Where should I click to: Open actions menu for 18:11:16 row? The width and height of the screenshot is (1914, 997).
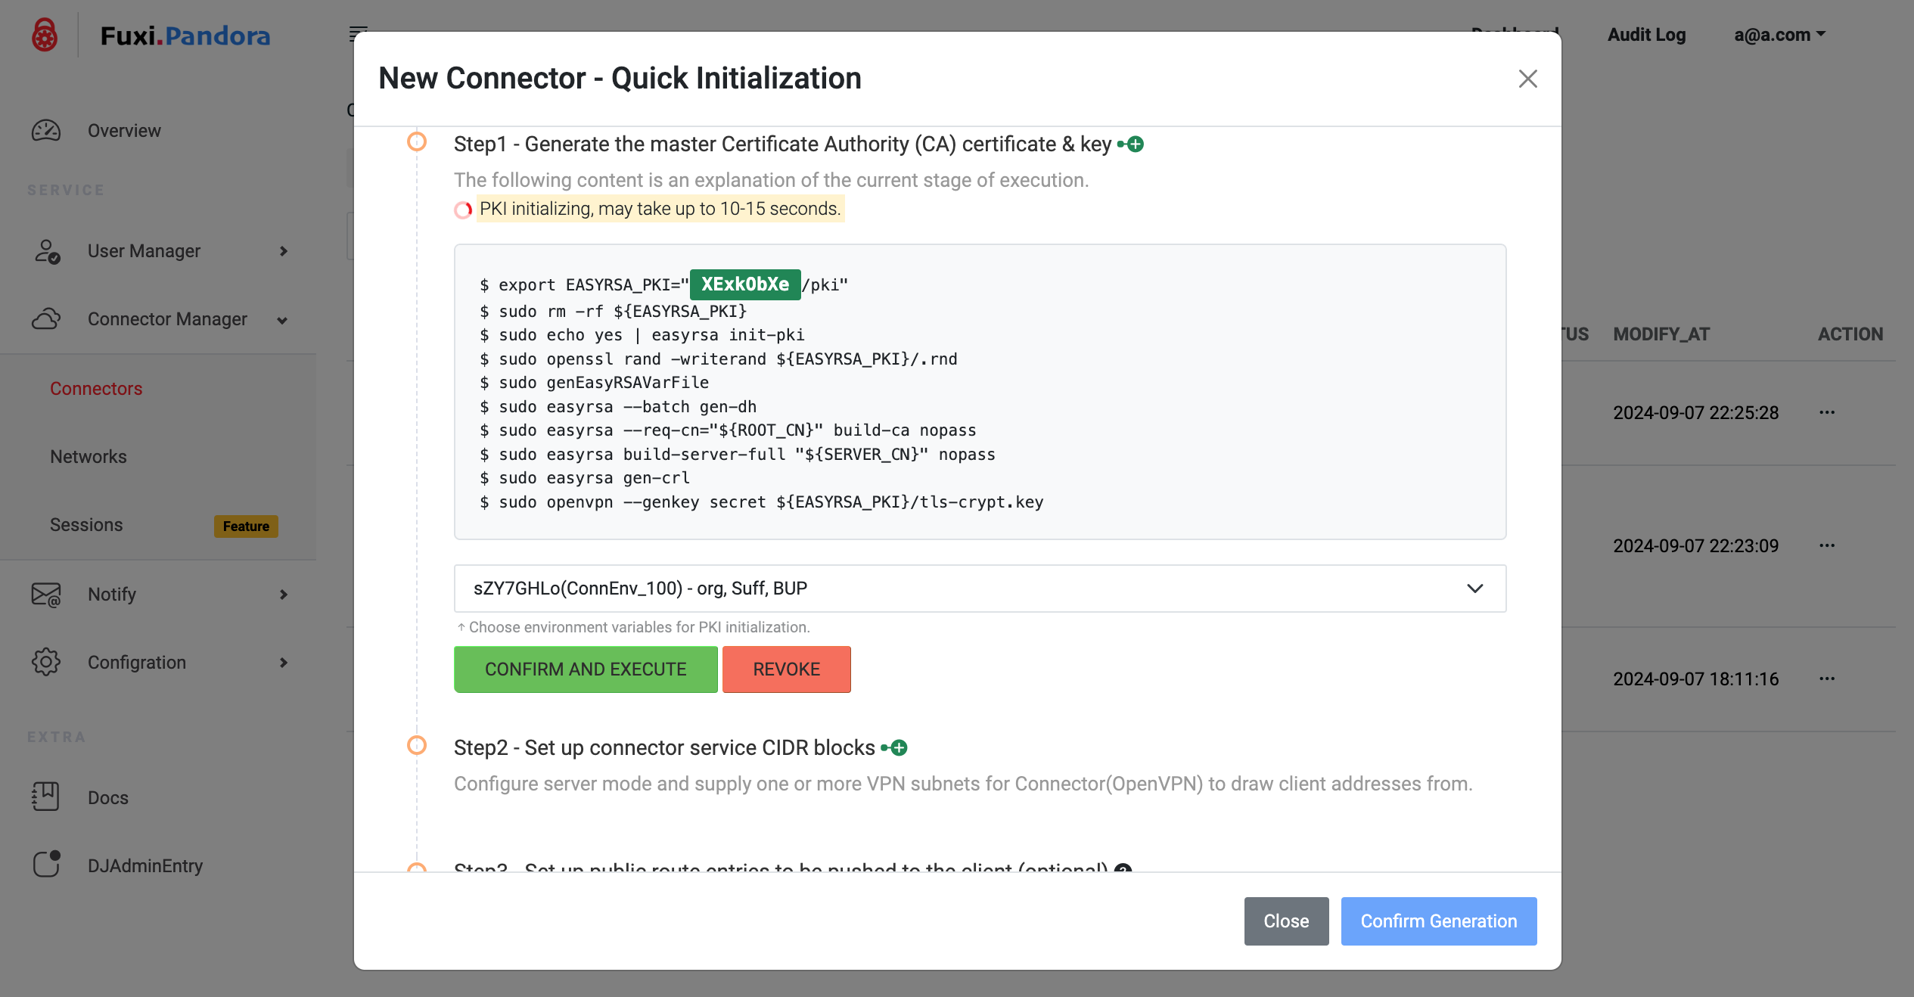[1827, 679]
